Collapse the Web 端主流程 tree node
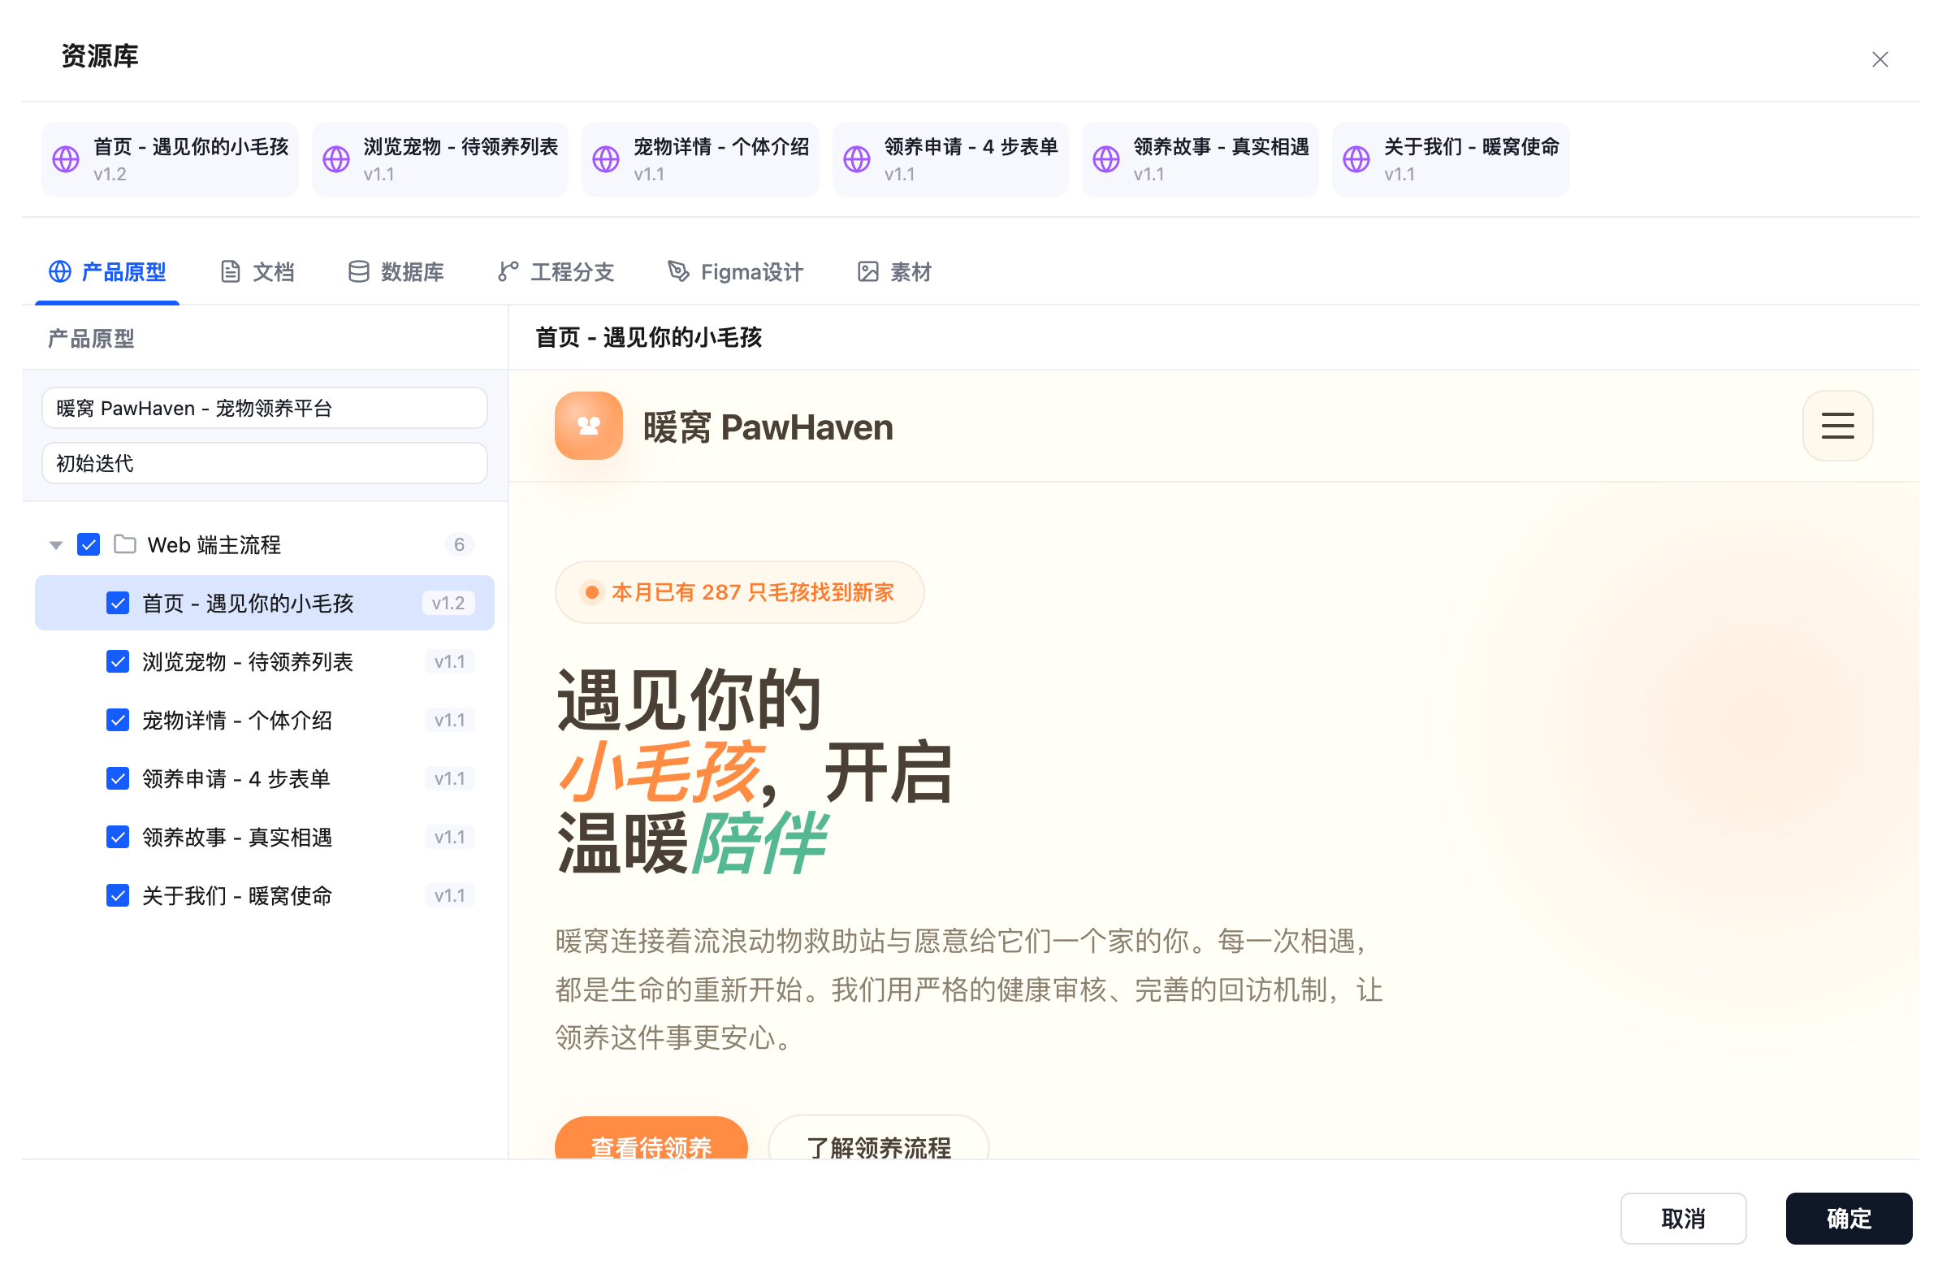This screenshot has width=1938, height=1269. pyautogui.click(x=56, y=545)
